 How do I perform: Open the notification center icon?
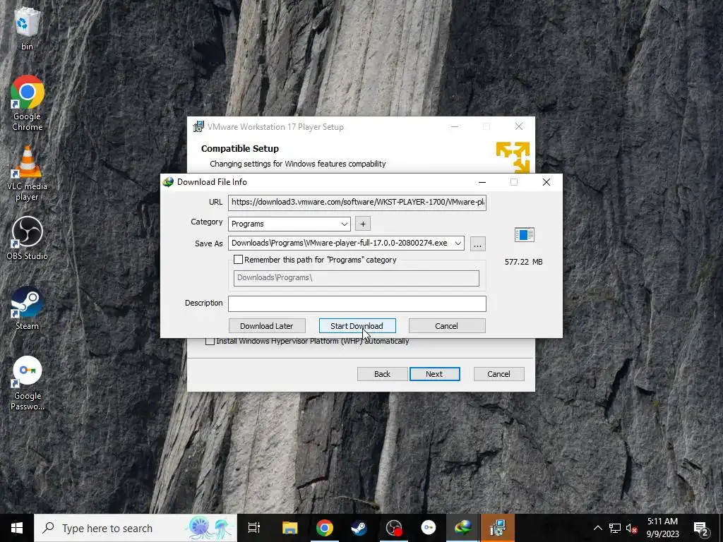[701, 528]
